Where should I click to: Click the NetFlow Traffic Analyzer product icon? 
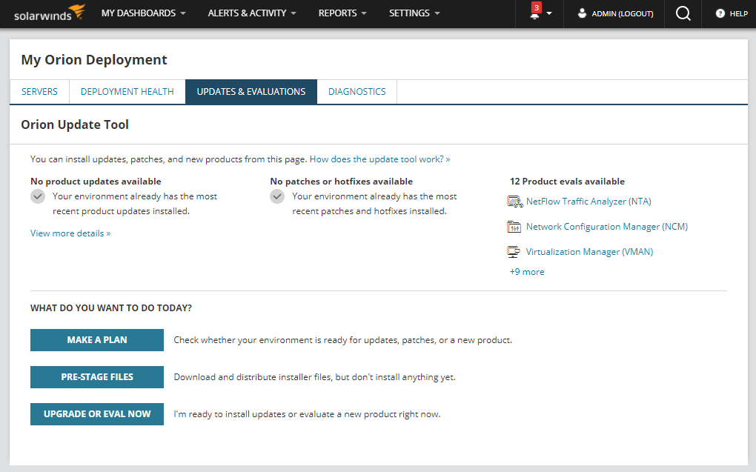coord(515,202)
